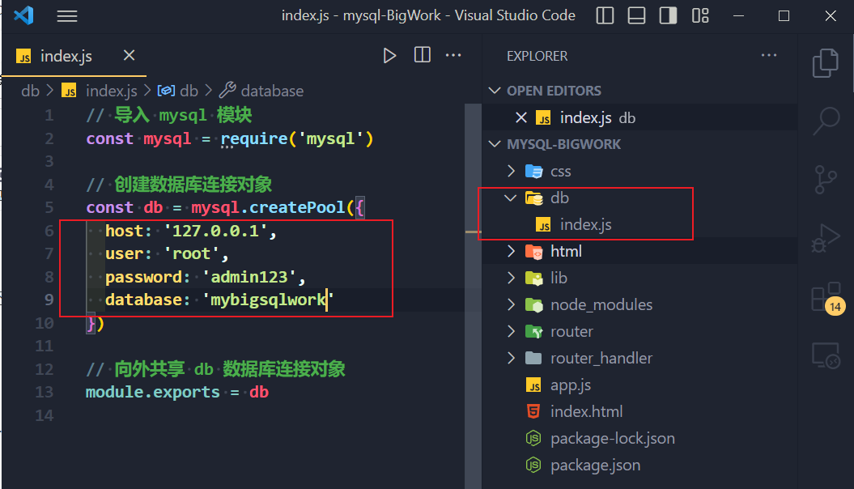Click the host '127.0.0.1' value
The height and width of the screenshot is (489, 854).
click(x=215, y=231)
